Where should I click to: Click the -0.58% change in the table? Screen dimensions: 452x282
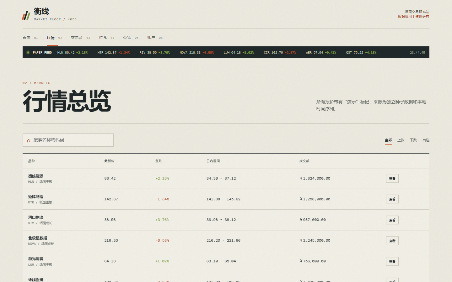tap(162, 241)
